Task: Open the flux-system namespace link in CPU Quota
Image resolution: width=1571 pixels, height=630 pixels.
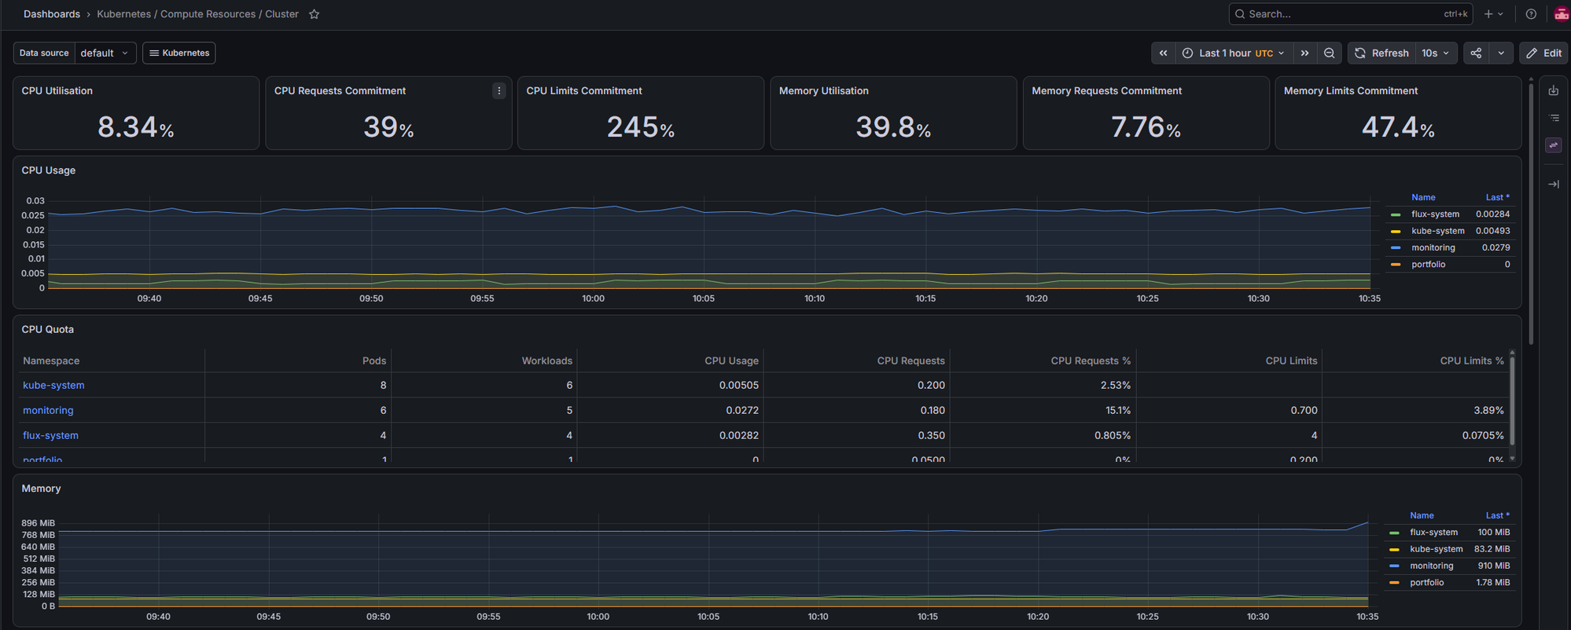Action: [50, 435]
